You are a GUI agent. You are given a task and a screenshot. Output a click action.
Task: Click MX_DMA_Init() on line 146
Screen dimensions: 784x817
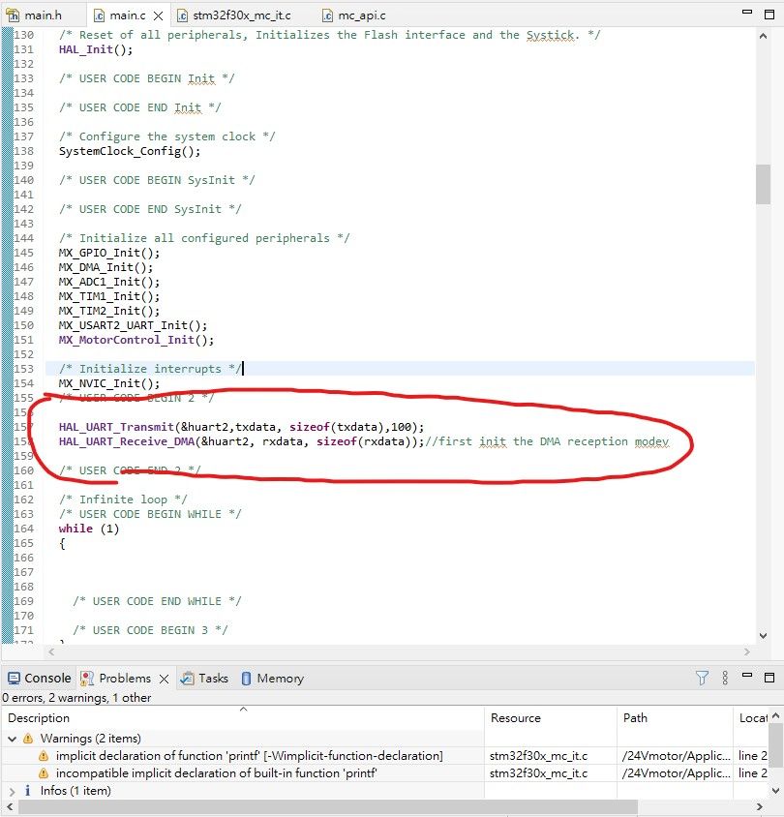[x=106, y=267]
